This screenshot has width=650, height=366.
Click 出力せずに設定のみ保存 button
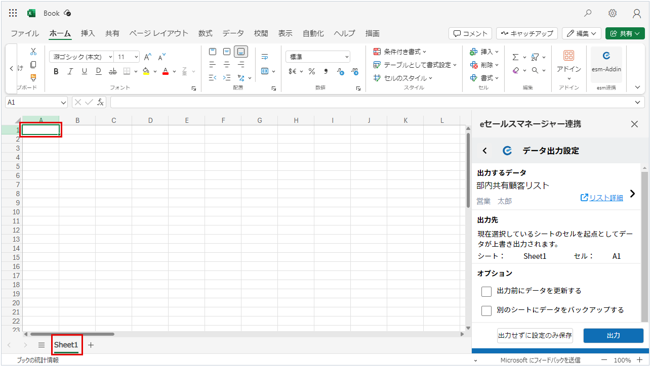tap(535, 336)
